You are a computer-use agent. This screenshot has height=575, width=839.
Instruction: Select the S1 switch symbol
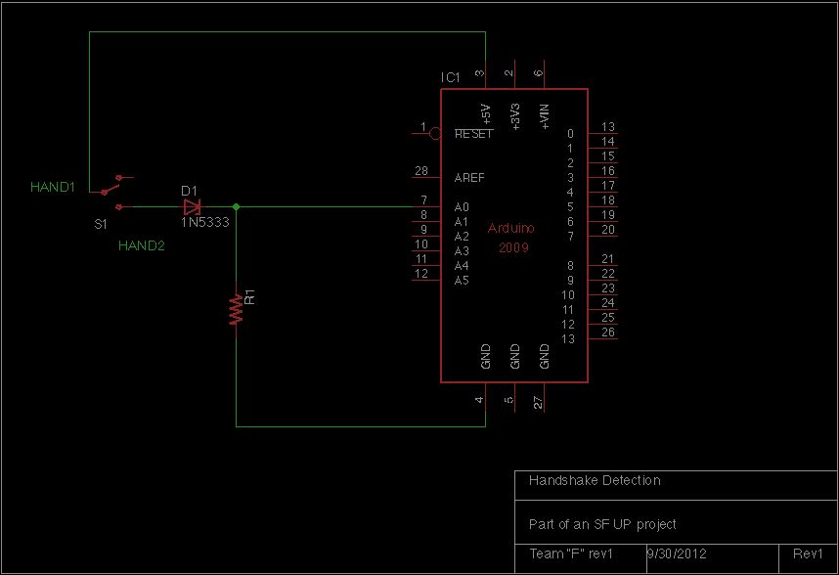111,192
